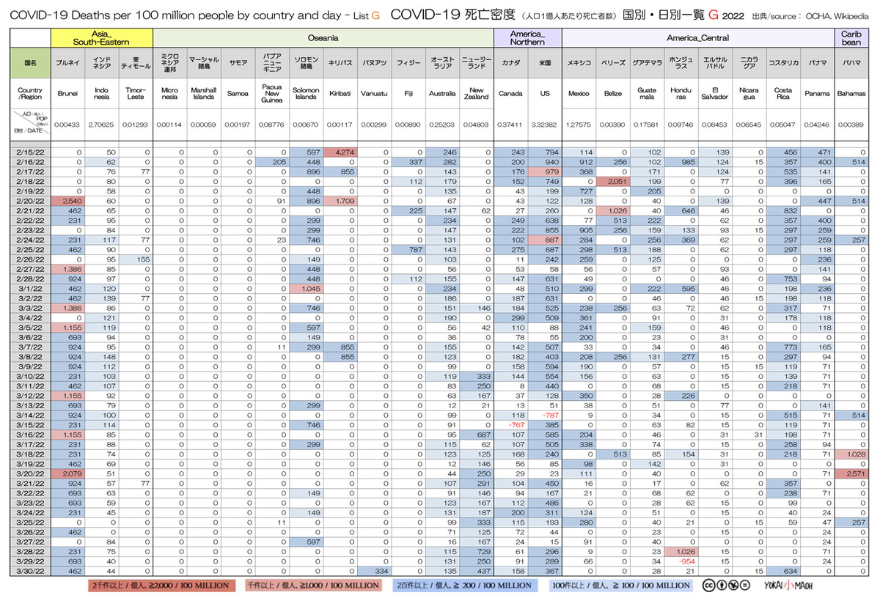
Task: Select the Kiribati column header
Action: pyautogui.click(x=340, y=94)
